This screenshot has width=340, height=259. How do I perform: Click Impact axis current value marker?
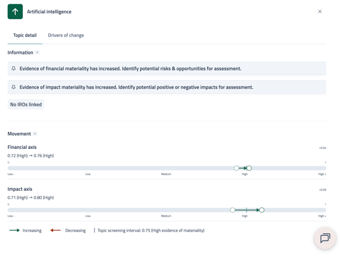click(262, 210)
